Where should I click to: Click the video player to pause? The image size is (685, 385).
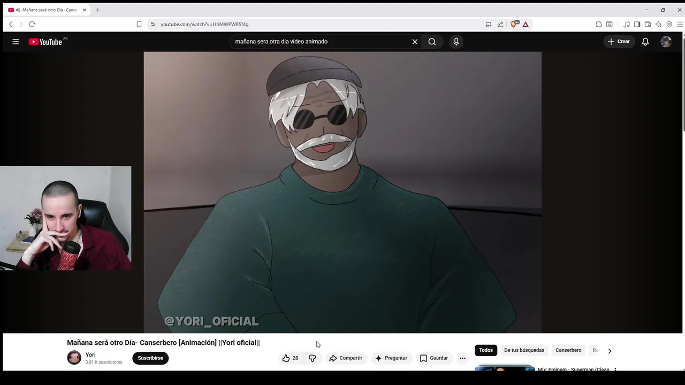pos(342,192)
